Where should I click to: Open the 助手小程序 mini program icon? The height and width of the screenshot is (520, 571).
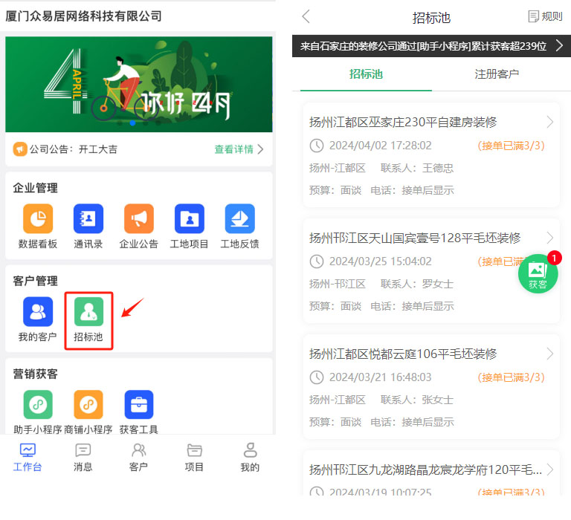[37, 405]
